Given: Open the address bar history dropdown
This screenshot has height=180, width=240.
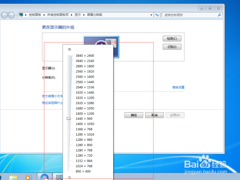Looking at the screenshot, I should pyautogui.click(x=151, y=15).
